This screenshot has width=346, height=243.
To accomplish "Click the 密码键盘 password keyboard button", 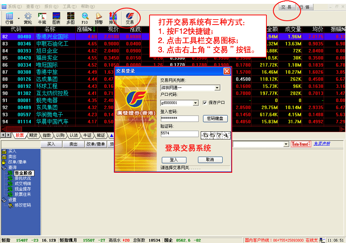I will pyautogui.click(x=215, y=119).
